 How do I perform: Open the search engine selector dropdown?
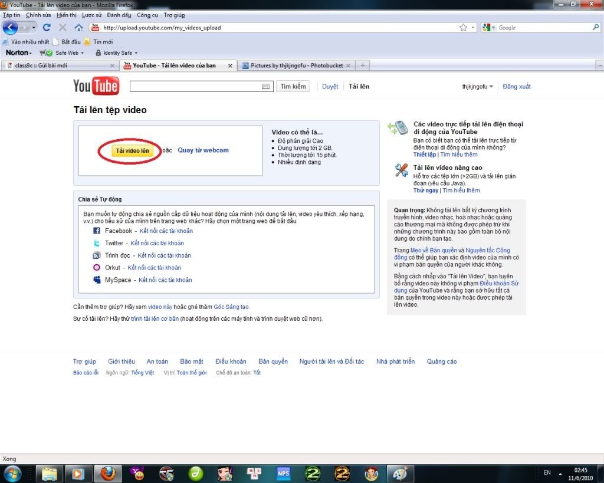[x=489, y=28]
